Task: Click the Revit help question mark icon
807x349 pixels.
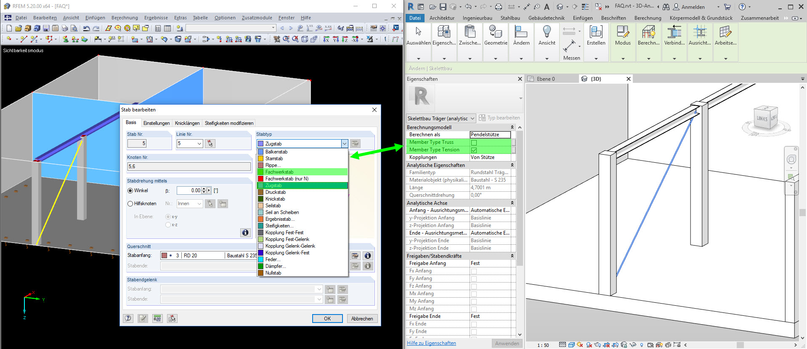Action: [742, 7]
